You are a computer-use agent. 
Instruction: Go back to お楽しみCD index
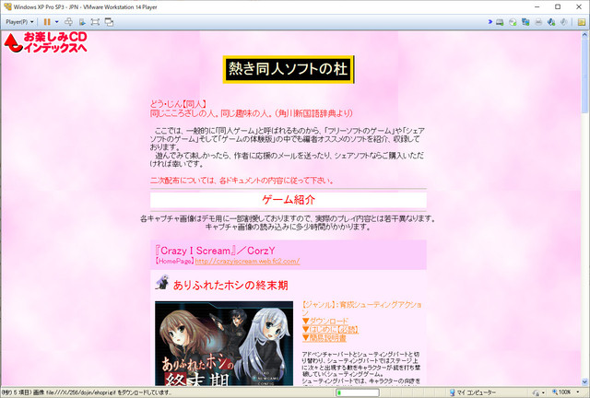point(45,42)
